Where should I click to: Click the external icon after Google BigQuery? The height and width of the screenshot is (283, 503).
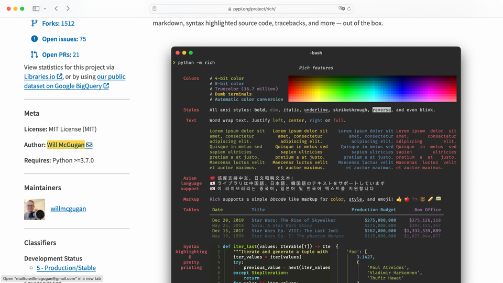(106, 85)
